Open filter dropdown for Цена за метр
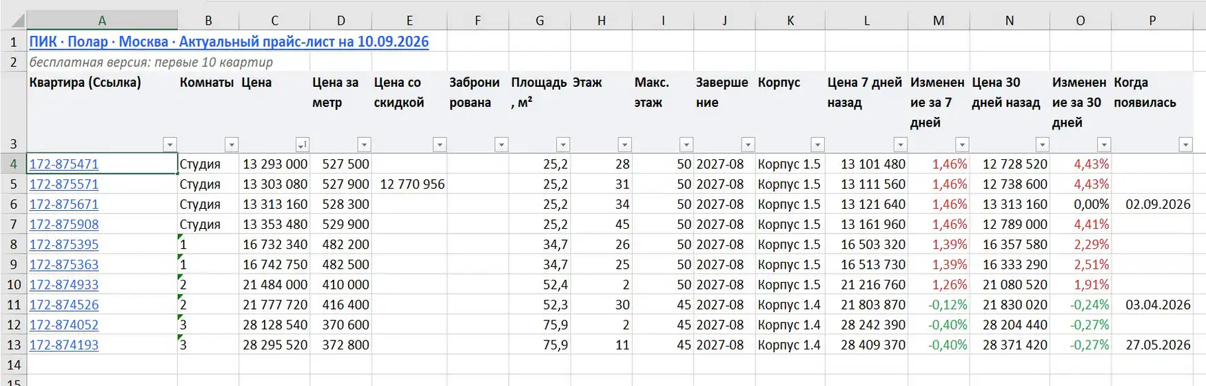Image resolution: width=1206 pixels, height=386 pixels. pyautogui.click(x=364, y=145)
